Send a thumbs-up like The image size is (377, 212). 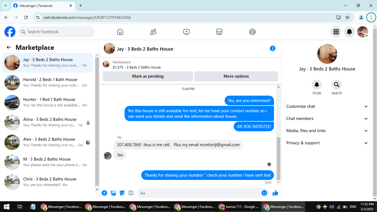tap(275, 193)
